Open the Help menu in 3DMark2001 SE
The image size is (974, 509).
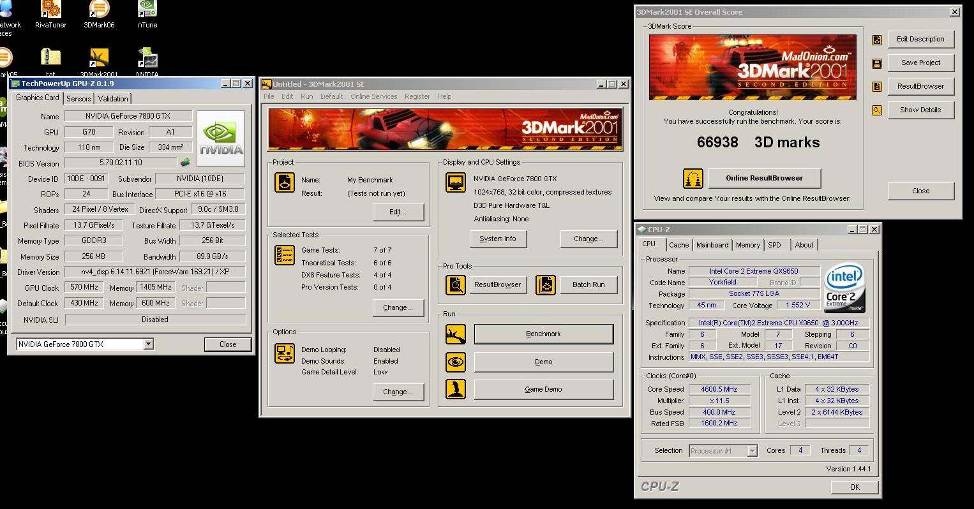click(444, 96)
